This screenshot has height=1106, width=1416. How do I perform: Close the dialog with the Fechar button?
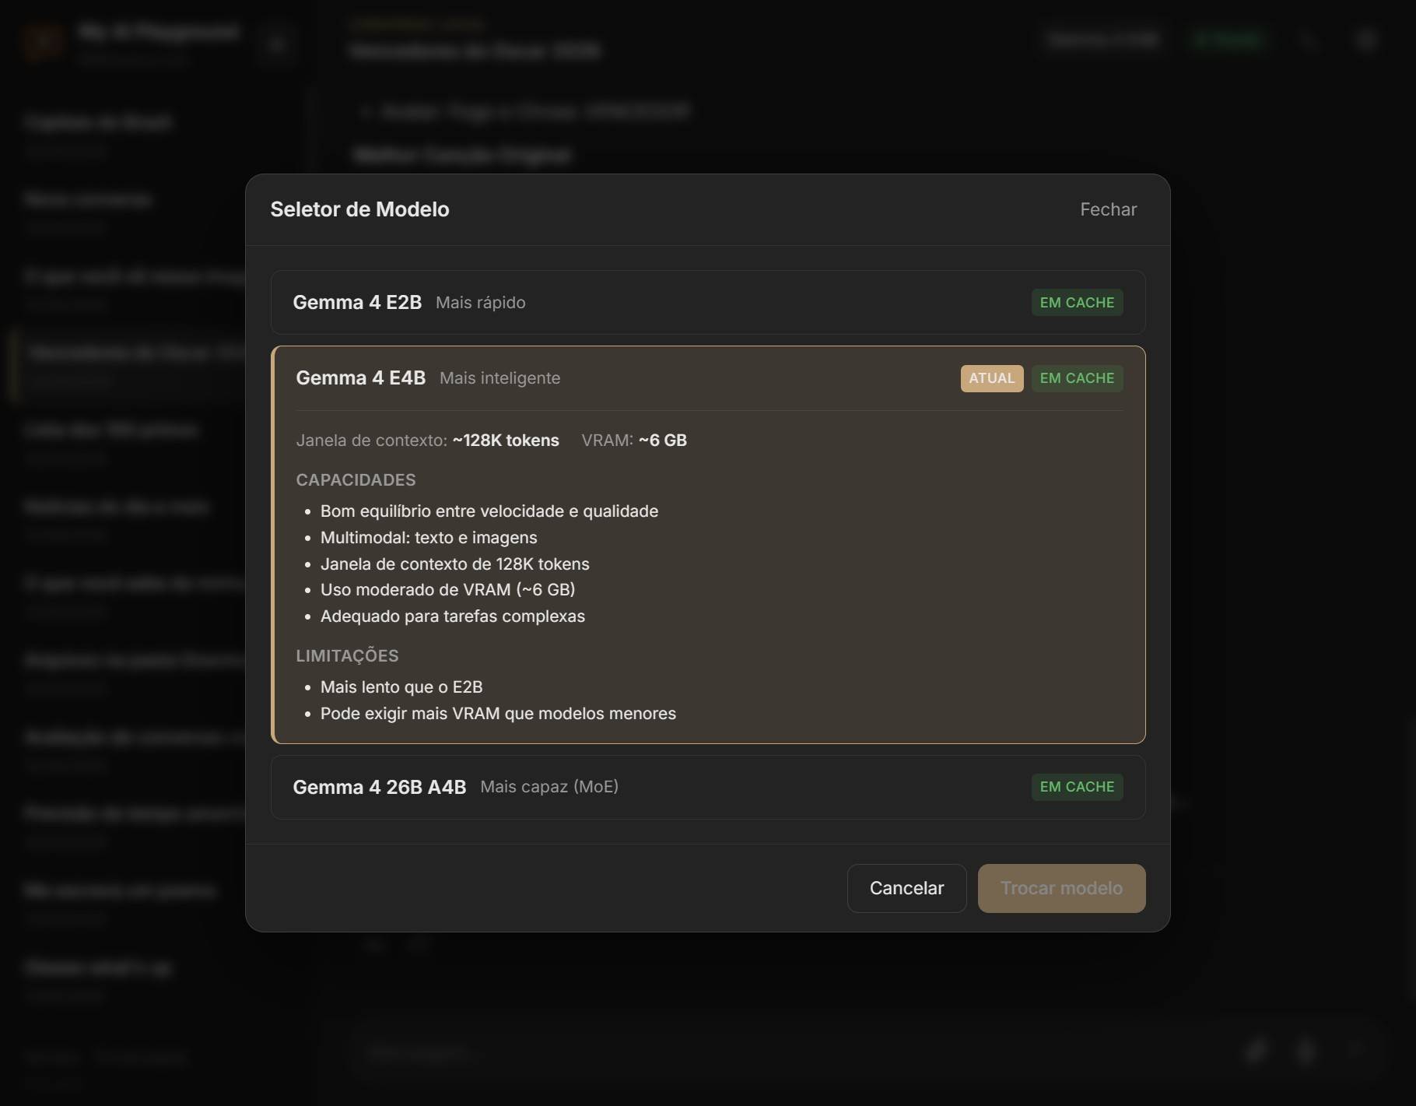point(1108,209)
